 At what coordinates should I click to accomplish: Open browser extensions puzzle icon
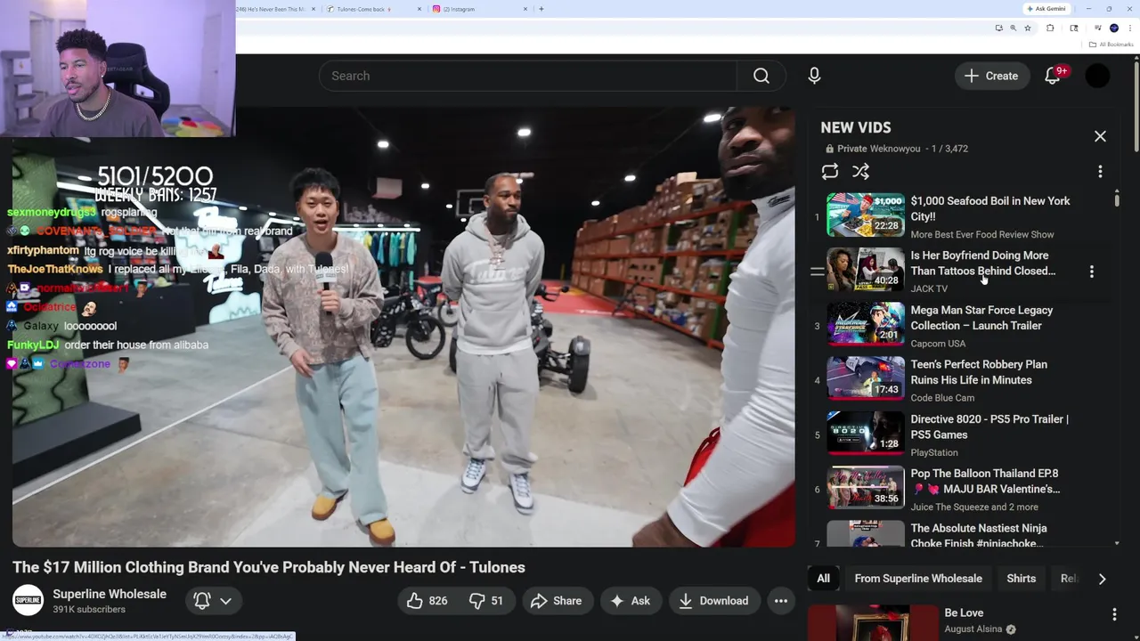coord(1050,28)
